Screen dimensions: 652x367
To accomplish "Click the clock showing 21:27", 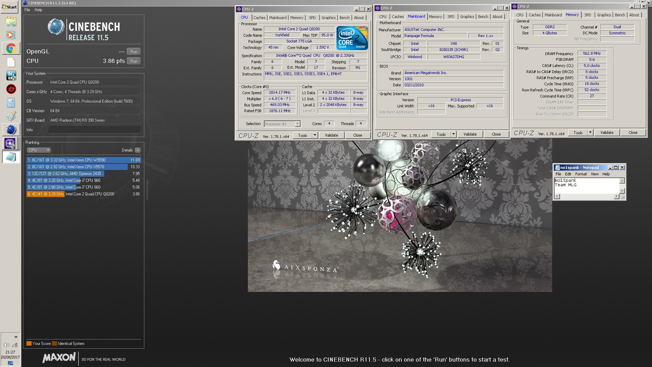I will point(10,352).
